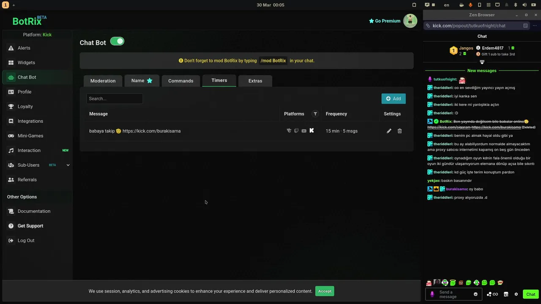Open Profile in the sidebar
The height and width of the screenshot is (304, 541).
[37, 92]
